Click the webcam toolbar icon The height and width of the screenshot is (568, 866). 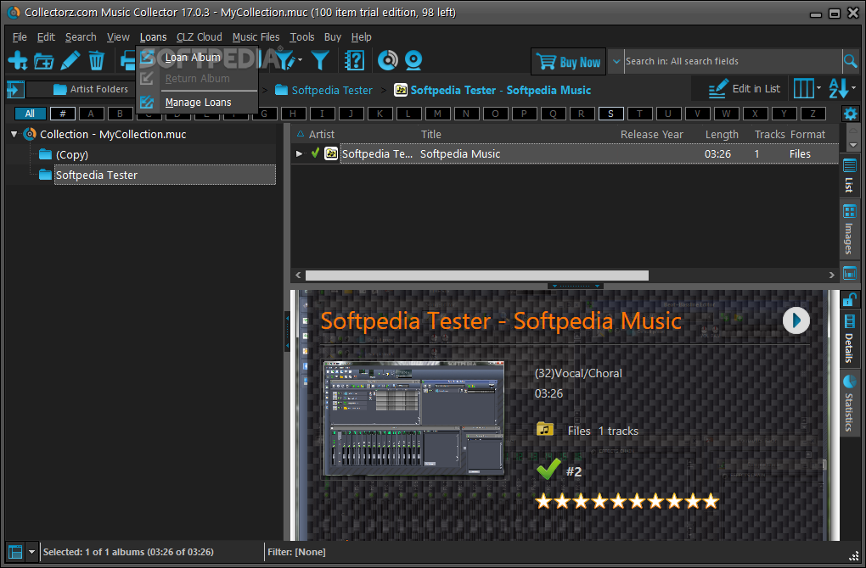point(413,60)
